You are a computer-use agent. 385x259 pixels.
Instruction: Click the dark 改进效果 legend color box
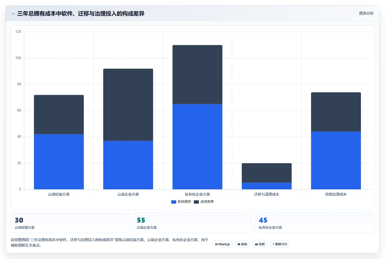point(196,202)
